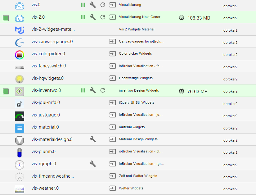Open link icon for vis-canvas-gauges.0
The width and height of the screenshot is (256, 195).
coord(113,41)
